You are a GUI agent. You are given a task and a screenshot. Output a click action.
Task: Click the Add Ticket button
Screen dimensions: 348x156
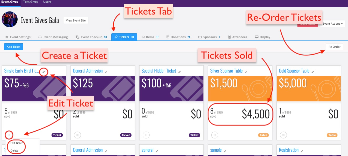point(14,47)
